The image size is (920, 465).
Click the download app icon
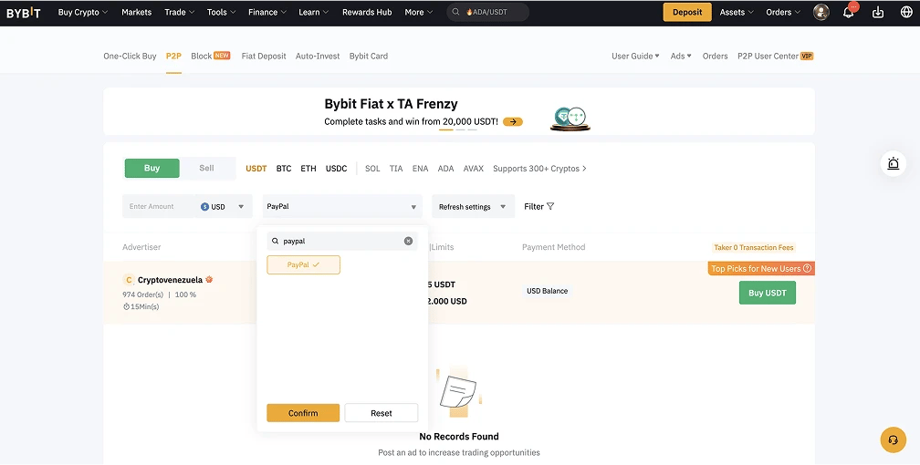coord(878,12)
